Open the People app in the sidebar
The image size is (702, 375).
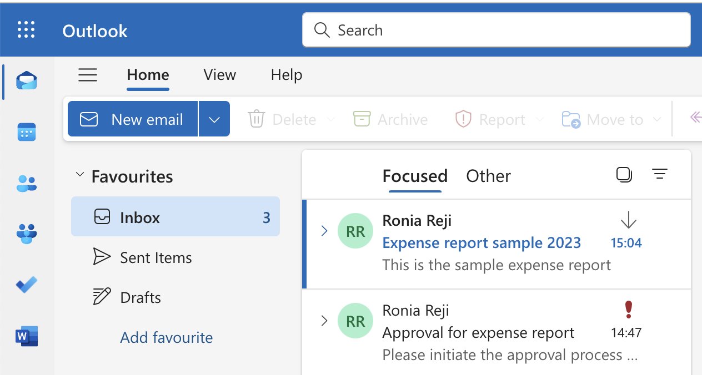pos(26,183)
